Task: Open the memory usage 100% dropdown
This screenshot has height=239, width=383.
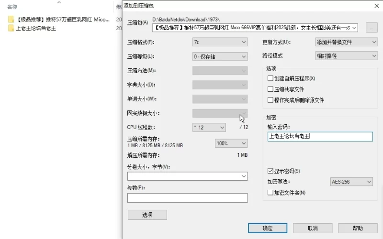Action: 231,143
